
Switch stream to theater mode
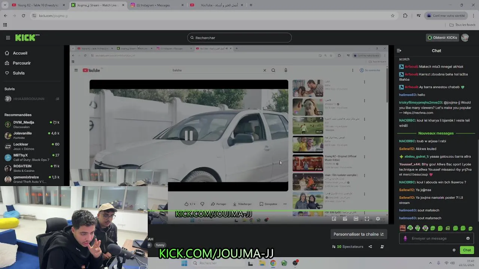click(356, 219)
